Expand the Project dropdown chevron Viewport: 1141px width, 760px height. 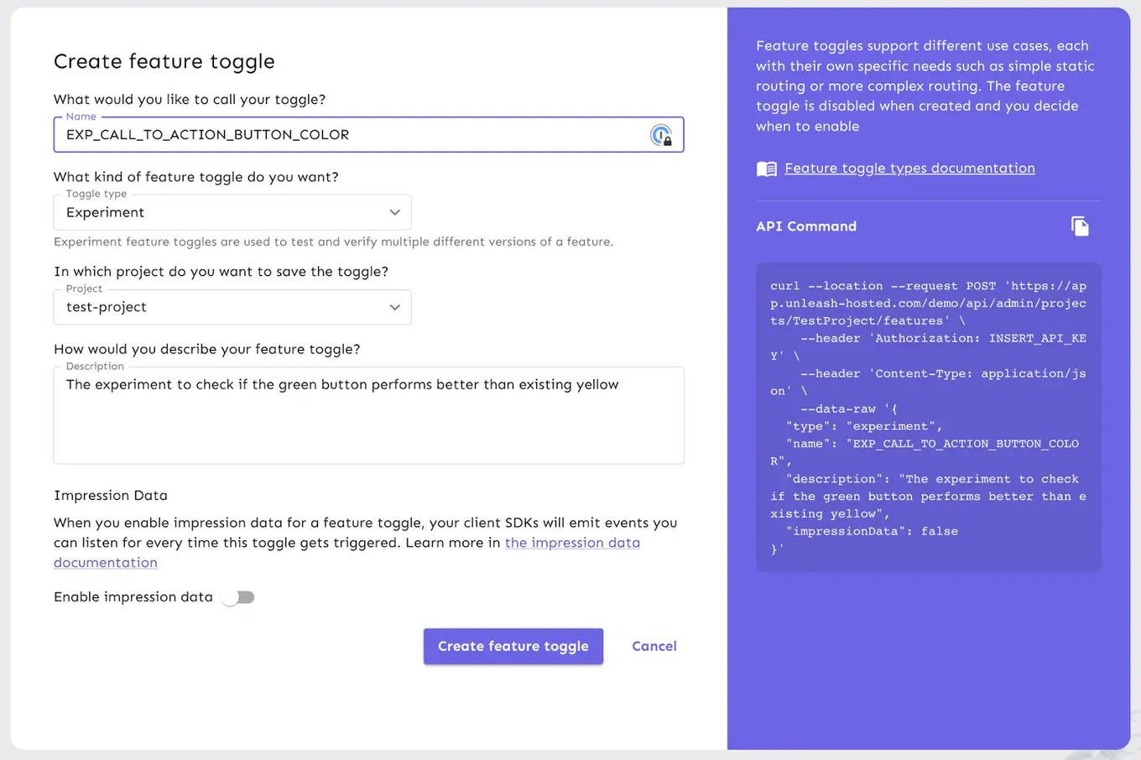(x=394, y=307)
